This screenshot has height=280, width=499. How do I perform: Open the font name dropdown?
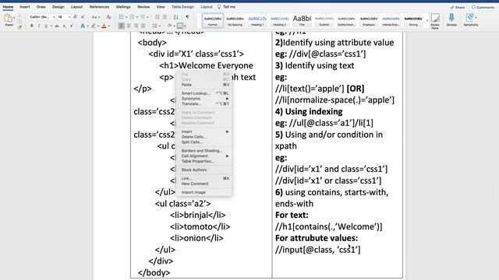pos(54,17)
